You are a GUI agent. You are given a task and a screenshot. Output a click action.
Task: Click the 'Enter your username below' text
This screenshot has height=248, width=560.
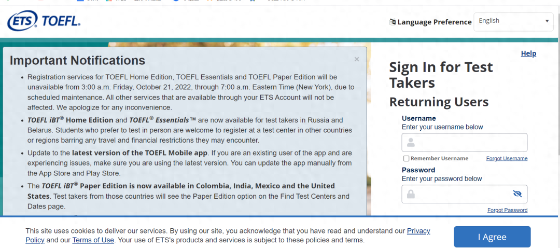[442, 127]
